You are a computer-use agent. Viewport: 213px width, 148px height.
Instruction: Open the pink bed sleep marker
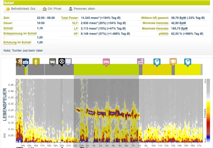tap(106, 62)
